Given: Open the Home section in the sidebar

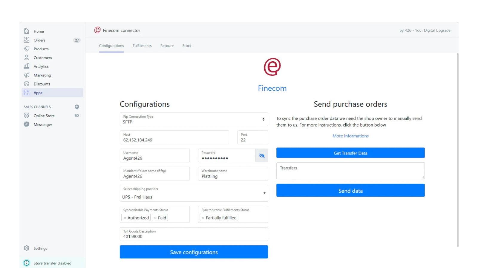Looking at the screenshot, I should (27, 31).
